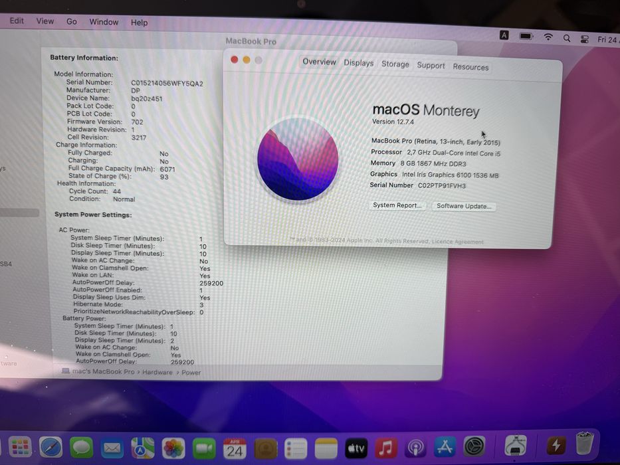Click the 'macOS Monterey' title text
The image size is (620, 465).
[x=426, y=110]
